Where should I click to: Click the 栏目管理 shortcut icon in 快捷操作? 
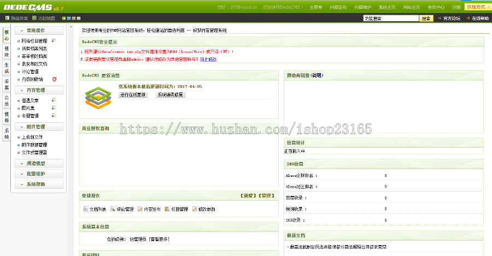tap(167, 209)
